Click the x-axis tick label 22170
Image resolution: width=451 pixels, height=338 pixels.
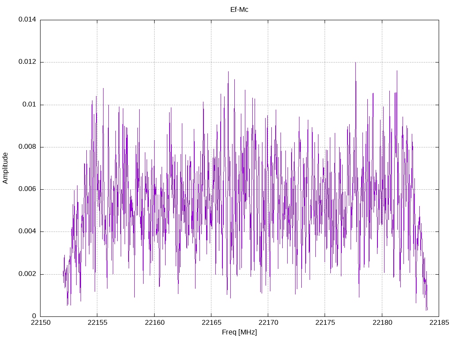tap(268, 323)
